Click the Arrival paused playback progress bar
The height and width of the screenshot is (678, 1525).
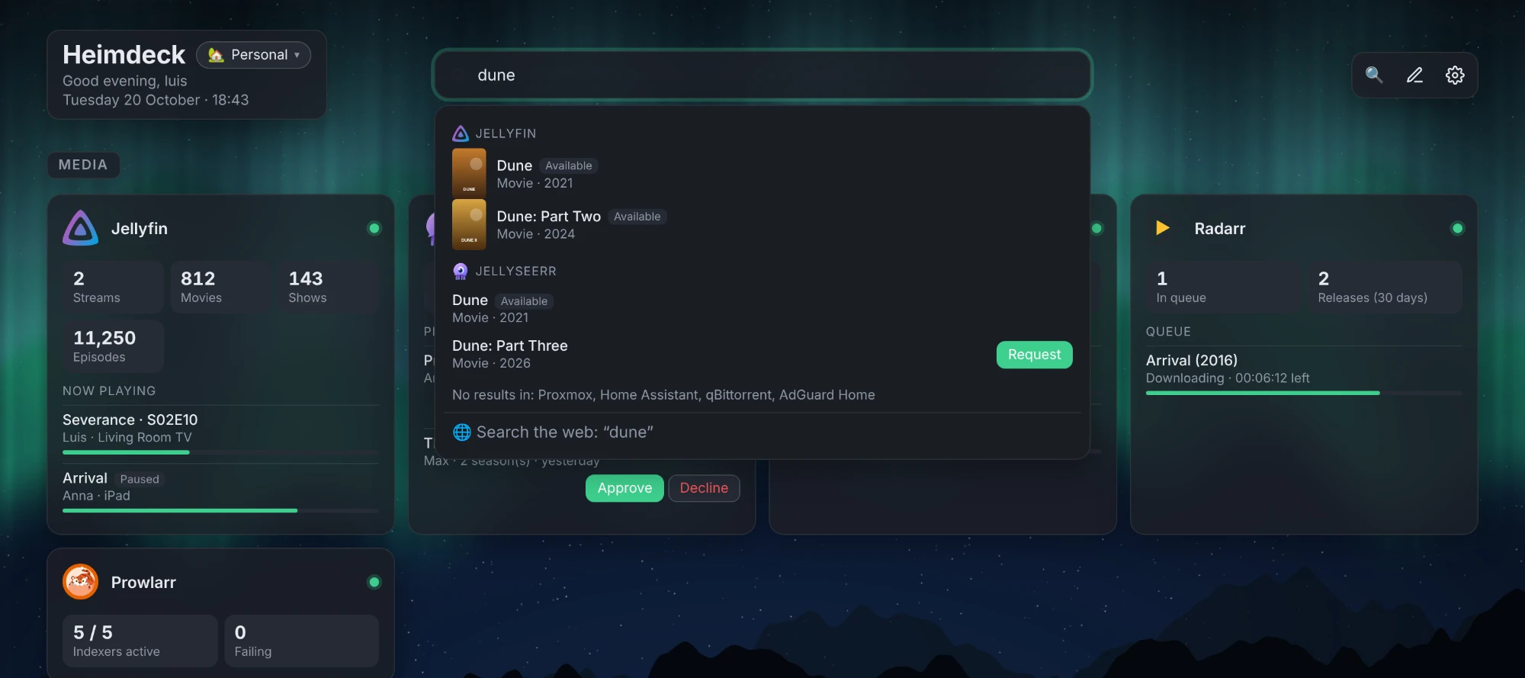[221, 510]
